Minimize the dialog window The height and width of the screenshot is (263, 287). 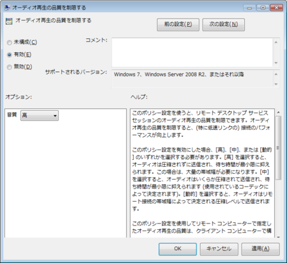point(249,8)
